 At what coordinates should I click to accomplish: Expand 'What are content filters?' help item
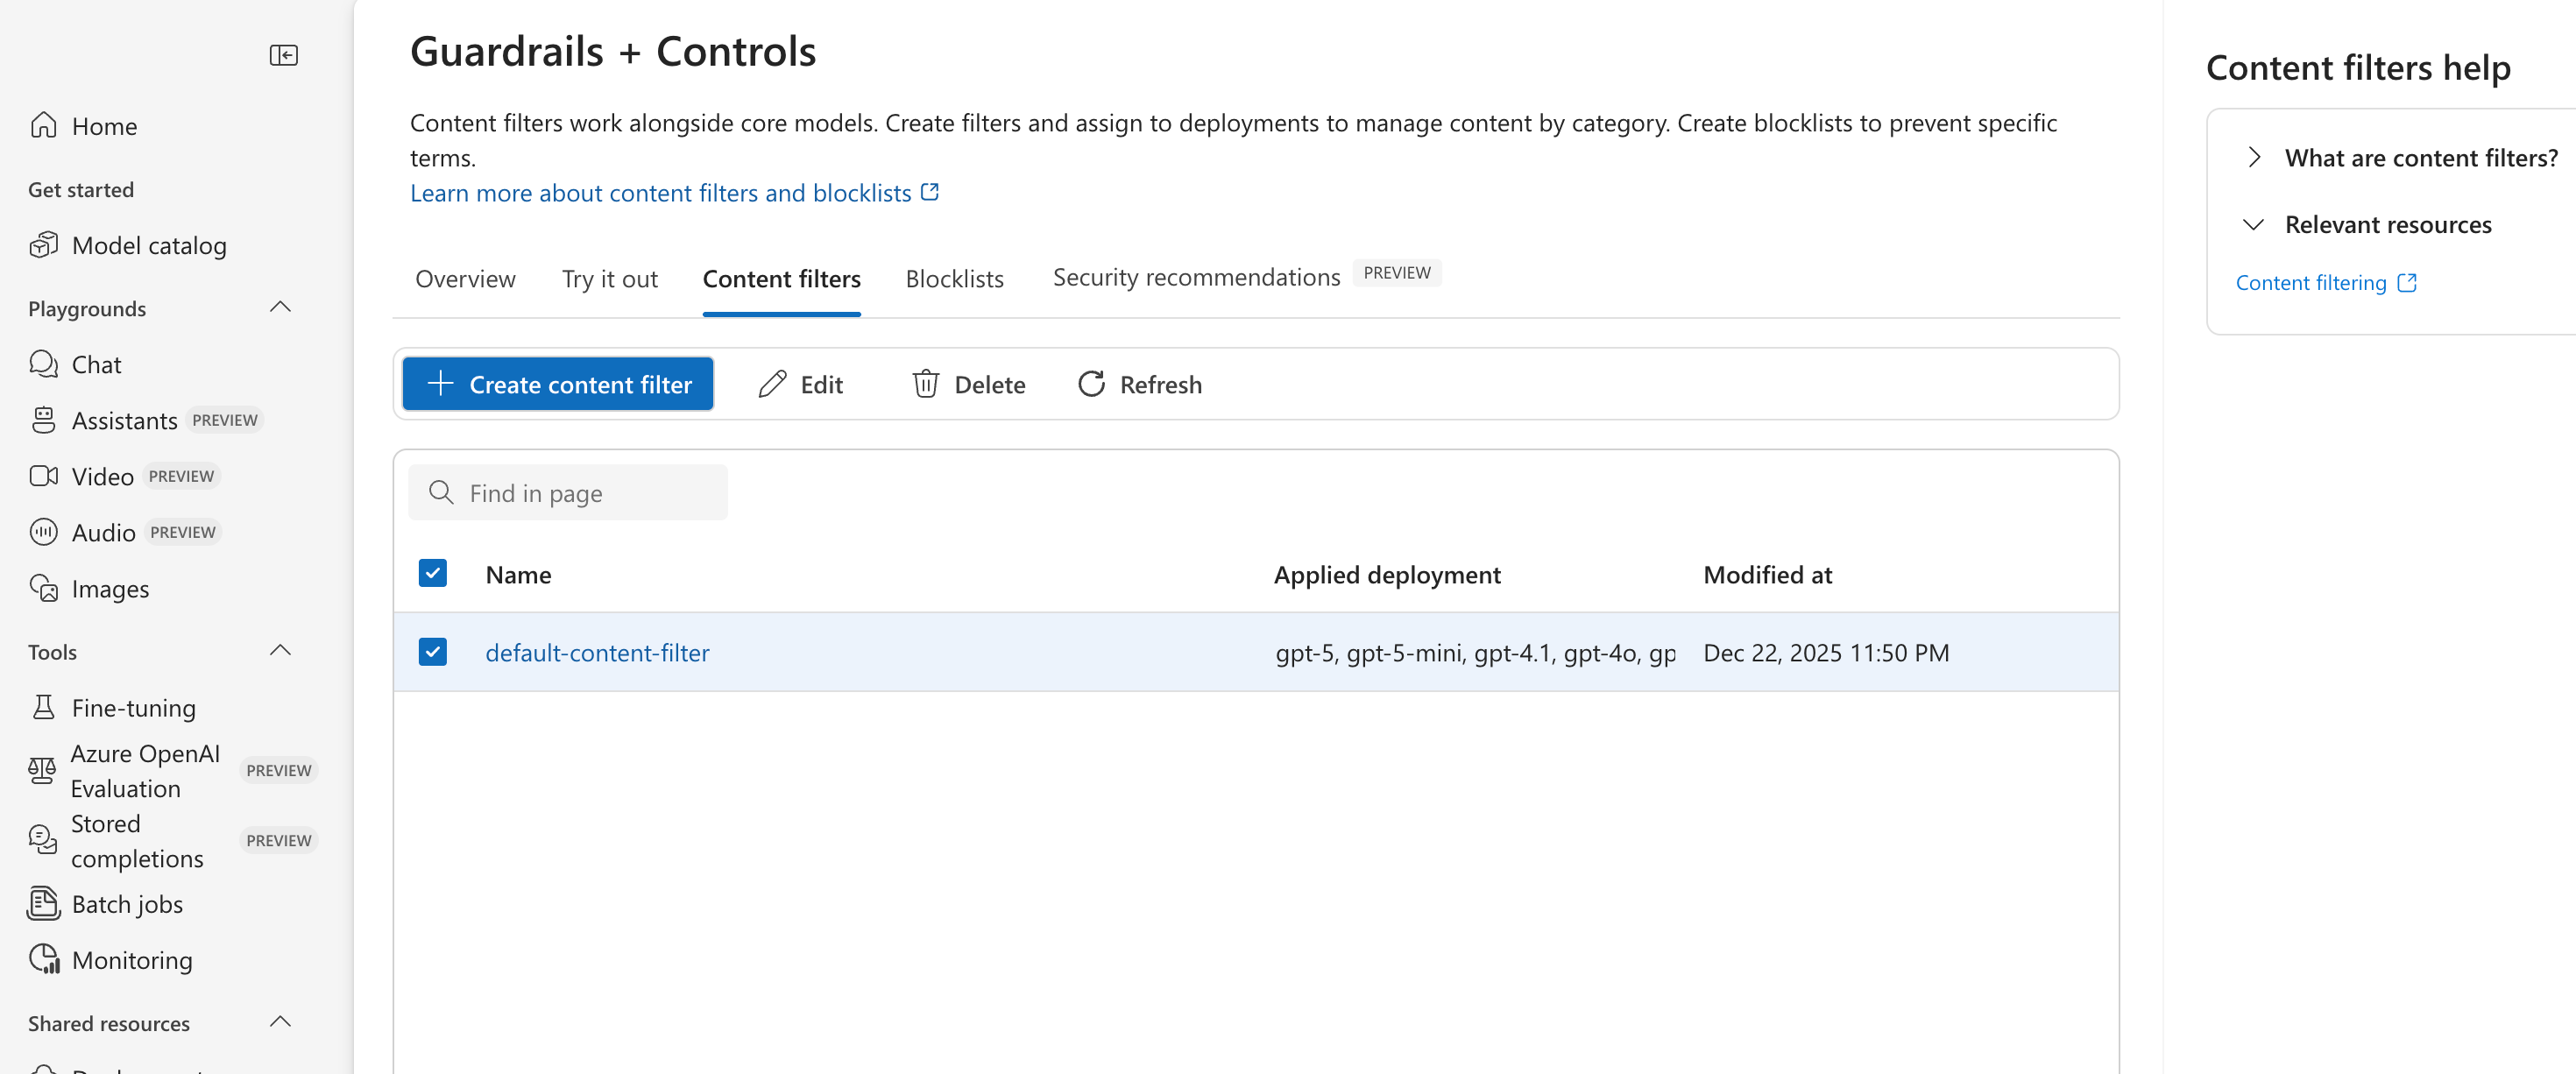coord(2254,157)
